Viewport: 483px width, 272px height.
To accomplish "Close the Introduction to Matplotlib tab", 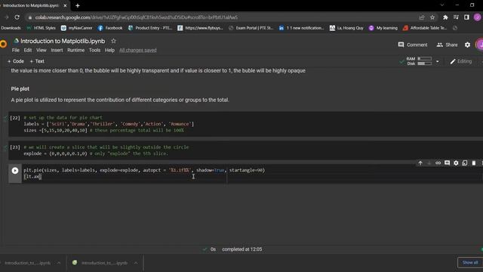I will 65,5.
